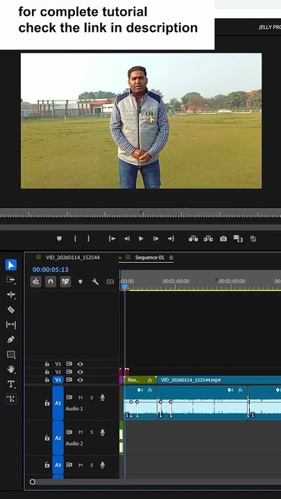Toggle V1 track targeting
The width and height of the screenshot is (281, 499).
(58, 380)
